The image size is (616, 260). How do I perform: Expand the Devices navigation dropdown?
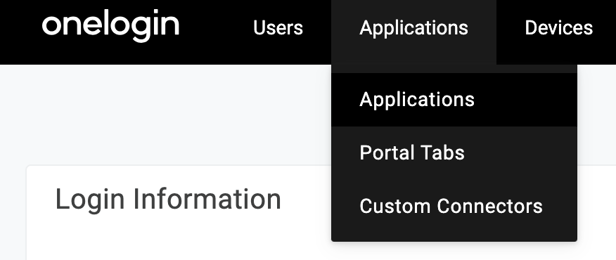click(x=558, y=28)
